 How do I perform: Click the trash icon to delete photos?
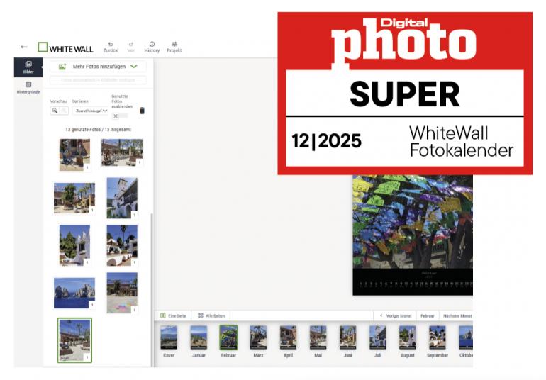[x=142, y=111]
